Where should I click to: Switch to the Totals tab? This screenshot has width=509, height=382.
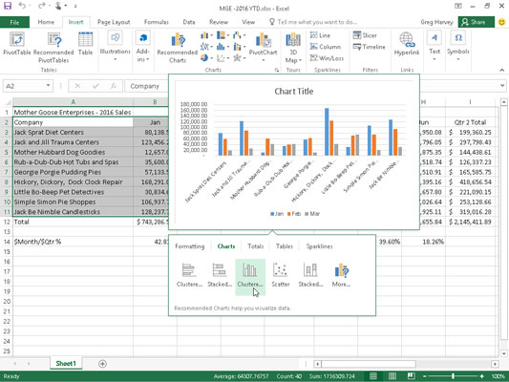pos(256,246)
